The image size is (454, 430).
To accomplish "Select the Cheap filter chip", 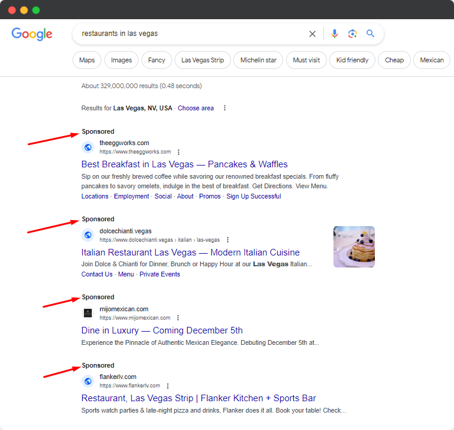I will coord(395,60).
